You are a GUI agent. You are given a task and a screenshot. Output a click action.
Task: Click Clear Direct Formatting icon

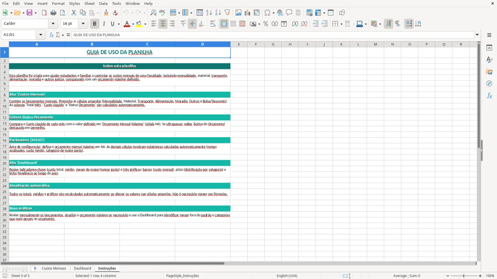point(116,13)
